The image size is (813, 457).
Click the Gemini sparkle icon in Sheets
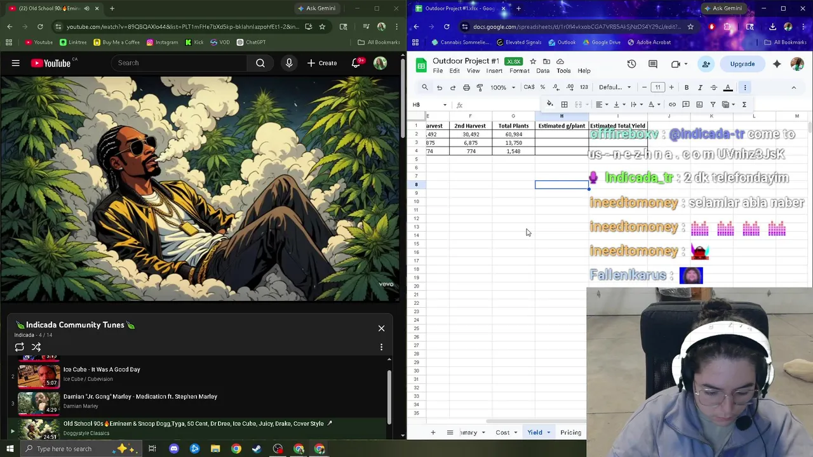(777, 64)
